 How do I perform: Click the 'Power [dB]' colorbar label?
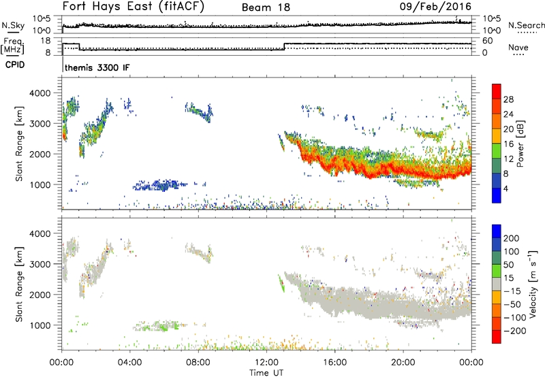pos(520,144)
